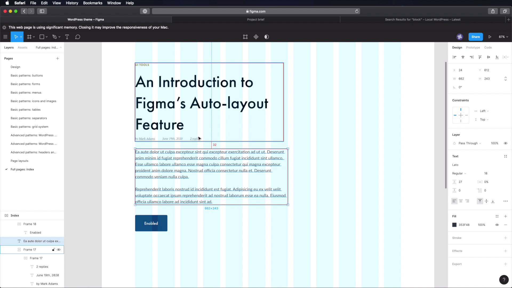Click the Create component icon
Screen dimensions: 512x288
click(x=256, y=37)
